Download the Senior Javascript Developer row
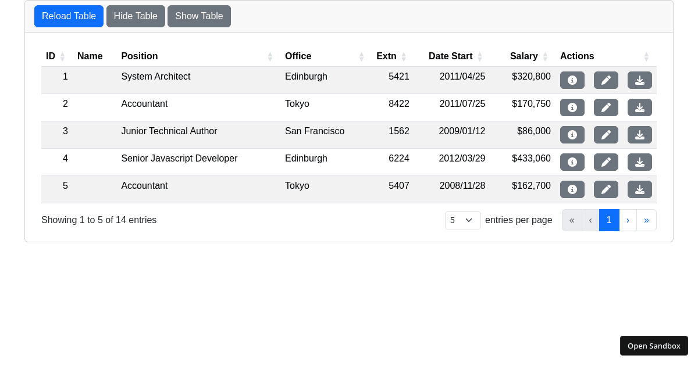698x366 pixels. tap(640, 162)
